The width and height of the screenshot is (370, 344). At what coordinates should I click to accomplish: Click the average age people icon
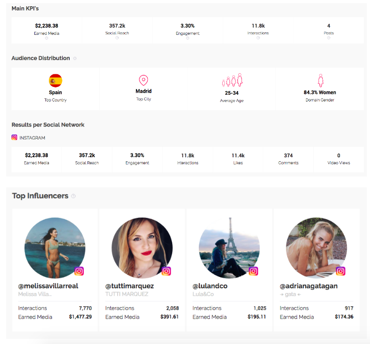(232, 81)
